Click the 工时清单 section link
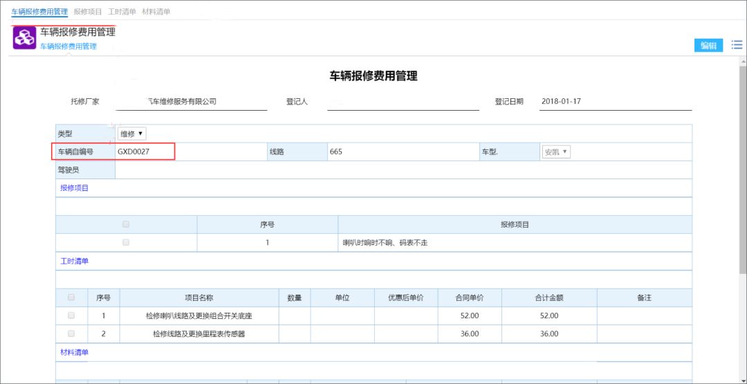The image size is (747, 384). click(74, 261)
